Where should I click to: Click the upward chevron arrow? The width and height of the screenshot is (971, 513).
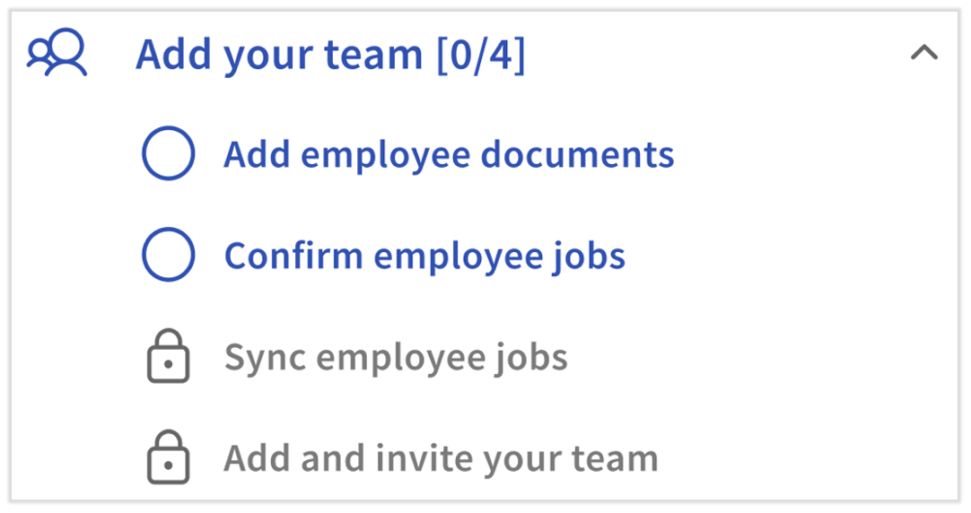tap(923, 54)
